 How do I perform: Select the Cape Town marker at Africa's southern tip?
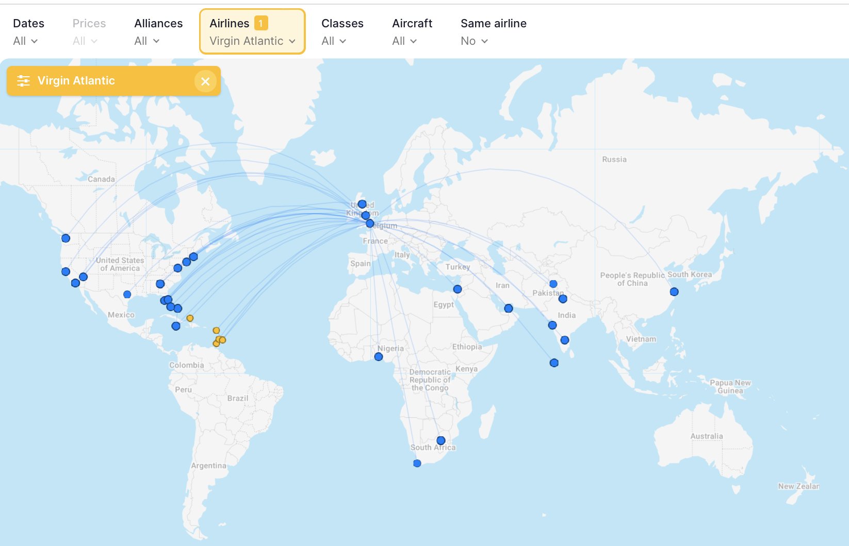pos(417,464)
